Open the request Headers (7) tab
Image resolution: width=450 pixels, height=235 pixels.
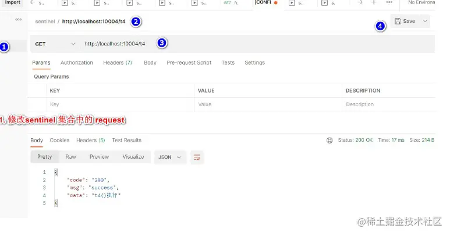click(x=118, y=63)
